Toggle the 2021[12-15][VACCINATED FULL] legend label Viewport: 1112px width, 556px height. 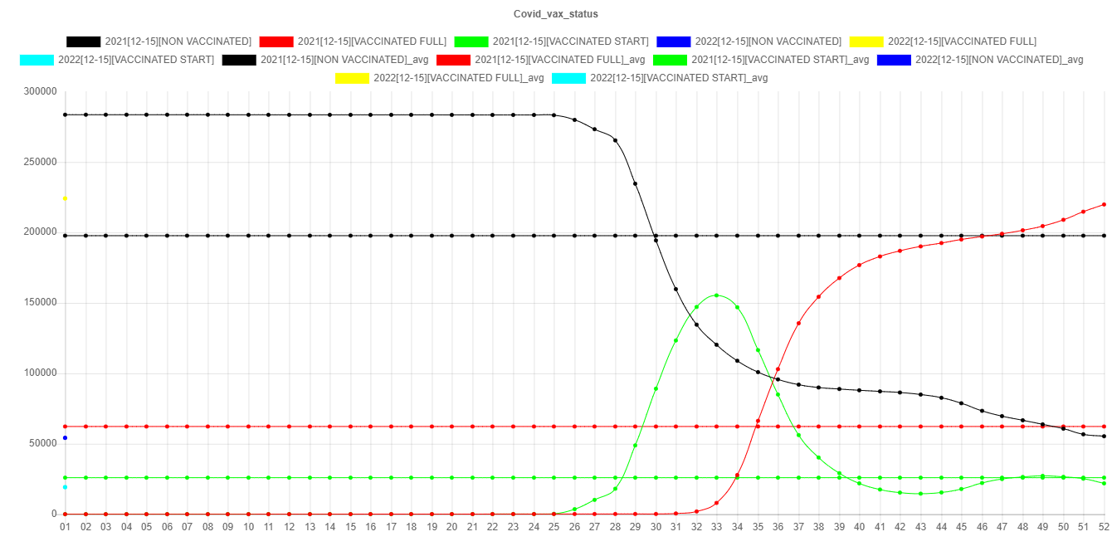372,41
